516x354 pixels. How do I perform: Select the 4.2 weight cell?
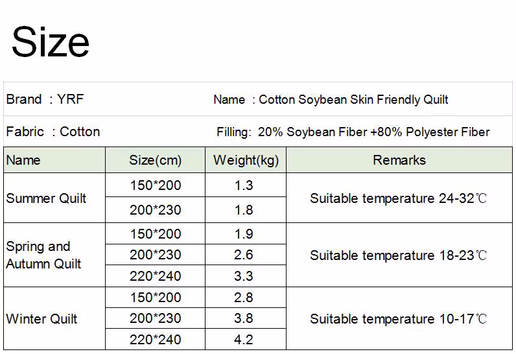tap(244, 340)
